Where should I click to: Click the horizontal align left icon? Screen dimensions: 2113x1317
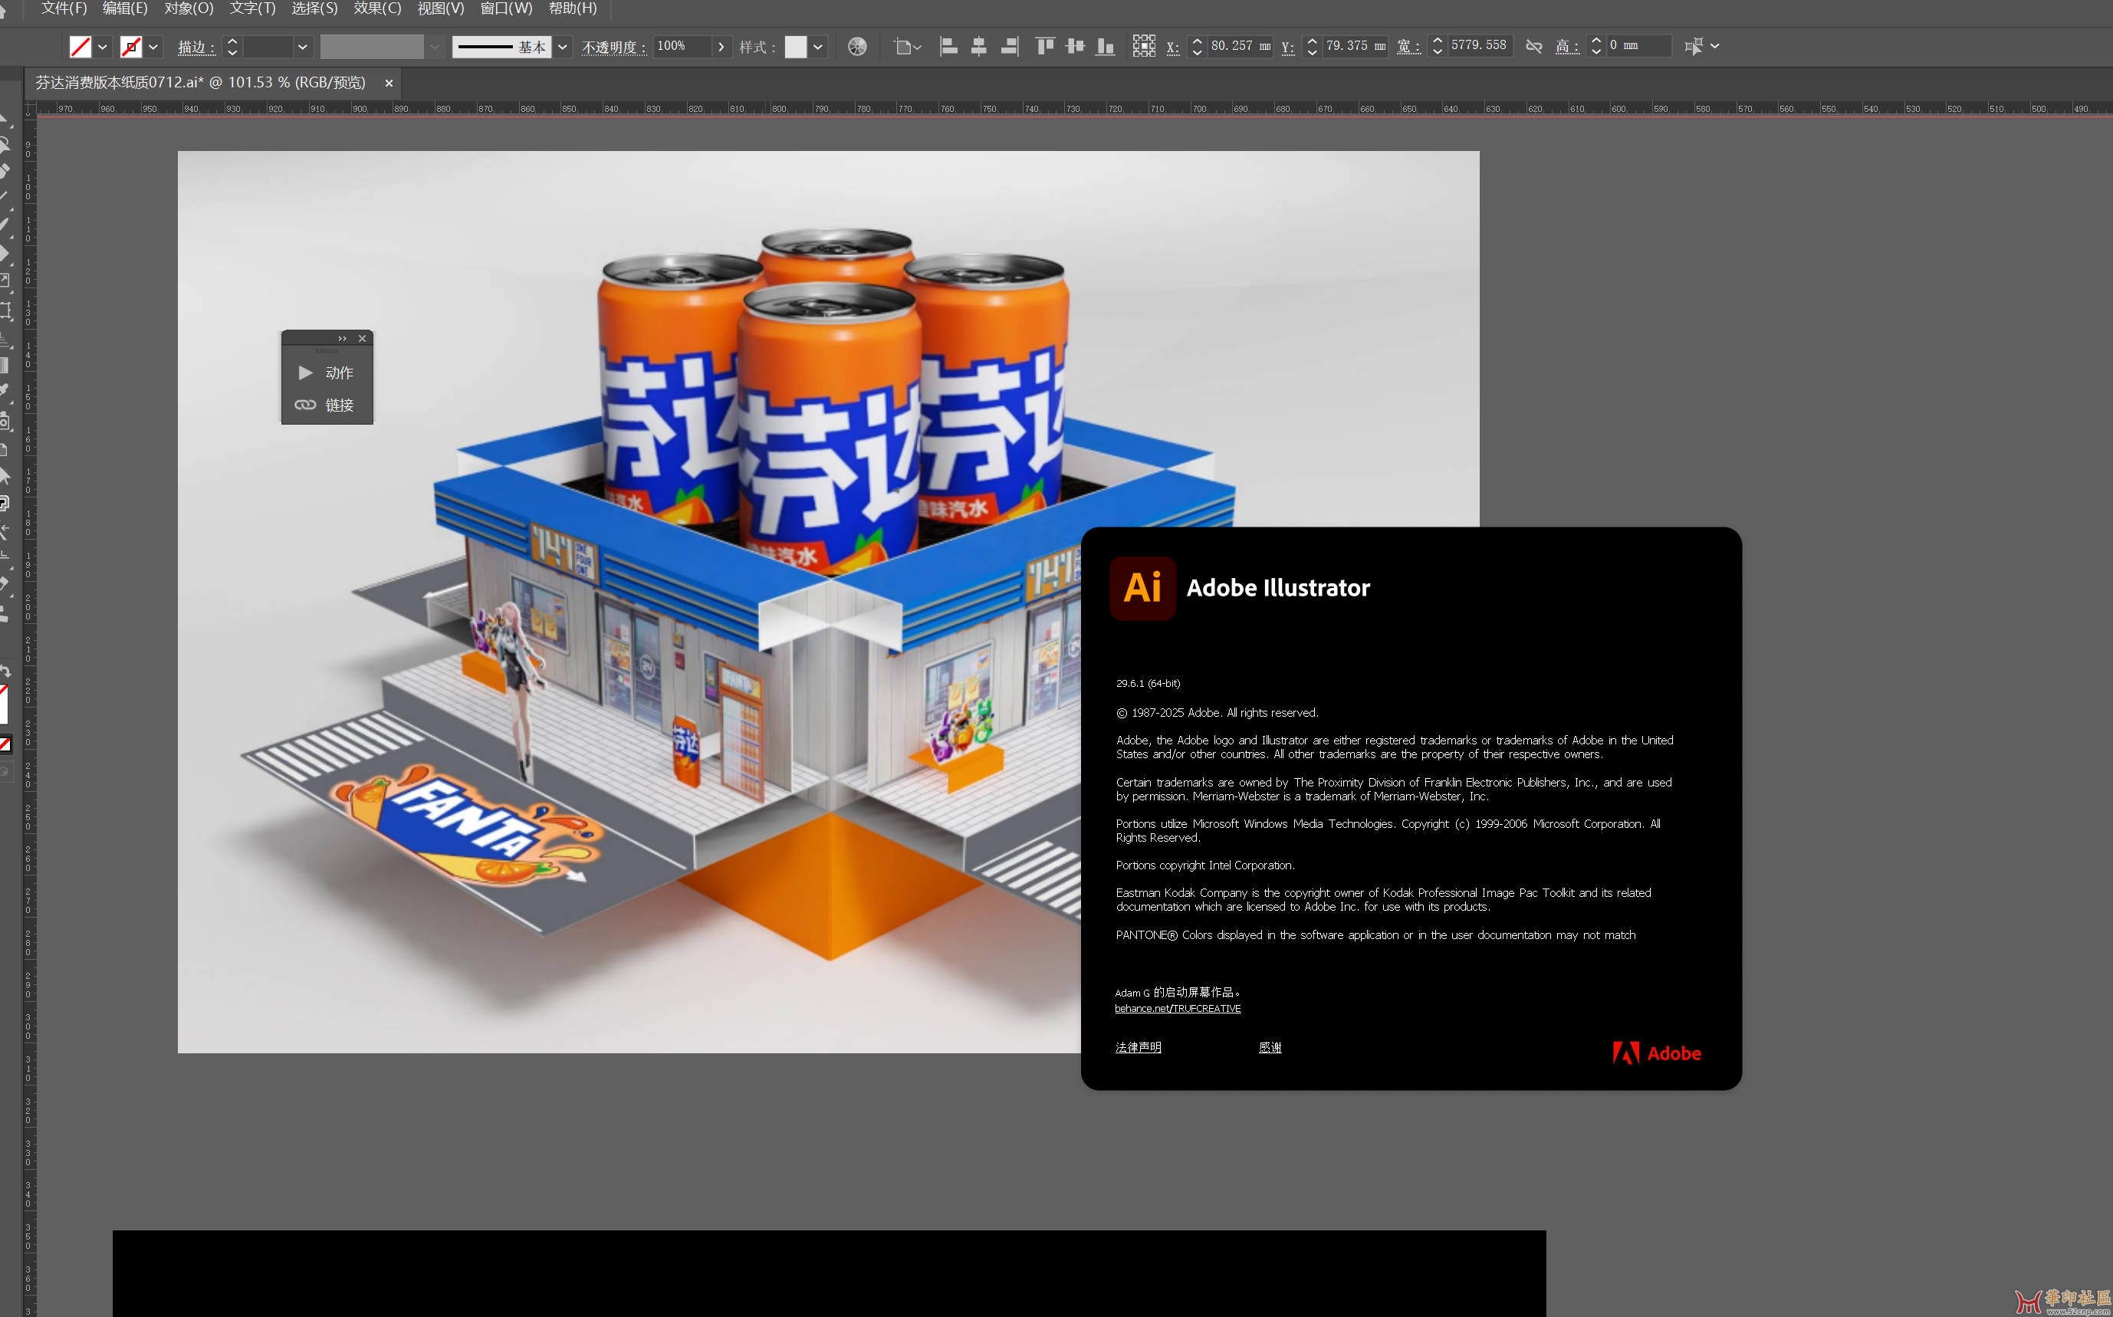click(x=948, y=46)
